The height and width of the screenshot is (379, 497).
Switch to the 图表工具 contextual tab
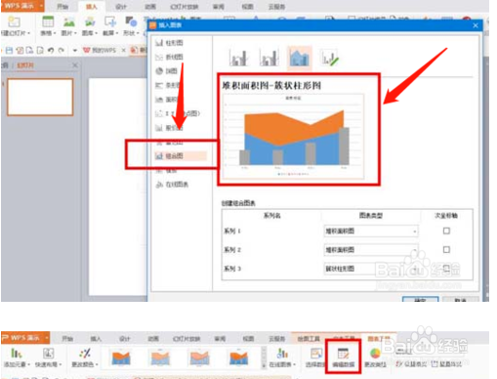pos(379,339)
